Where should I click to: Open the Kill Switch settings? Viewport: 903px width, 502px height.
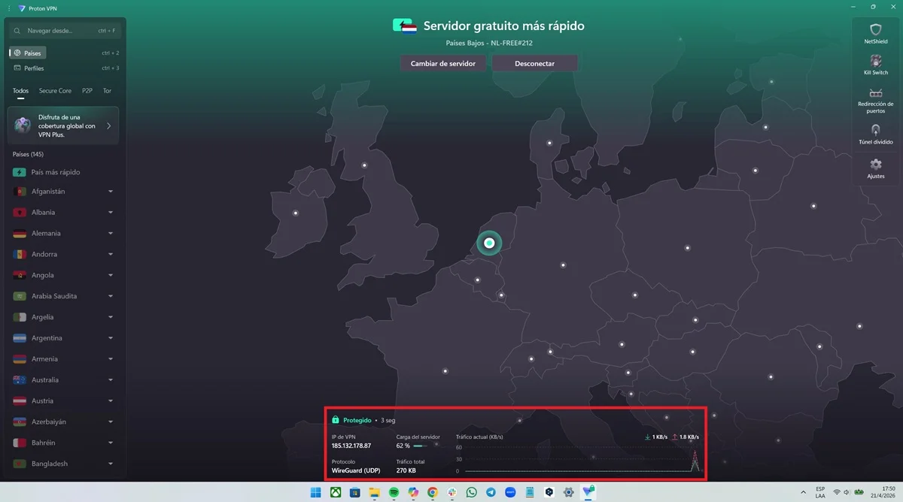point(875,65)
